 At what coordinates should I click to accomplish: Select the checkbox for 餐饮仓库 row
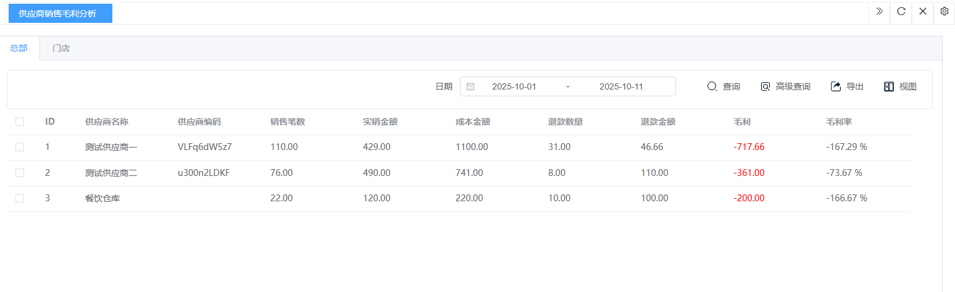(20, 198)
